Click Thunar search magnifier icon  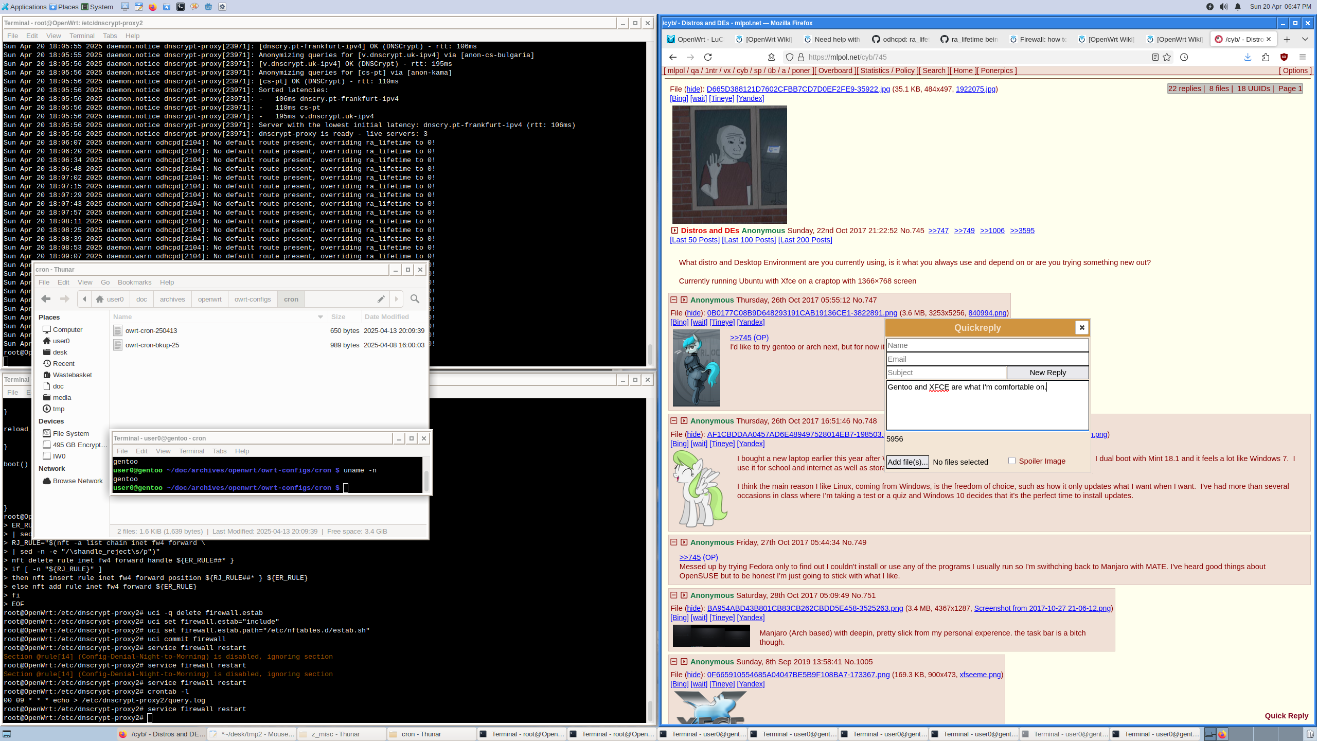(x=415, y=299)
